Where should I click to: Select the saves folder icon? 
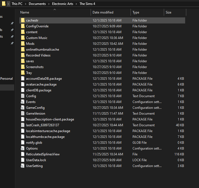[23, 61]
